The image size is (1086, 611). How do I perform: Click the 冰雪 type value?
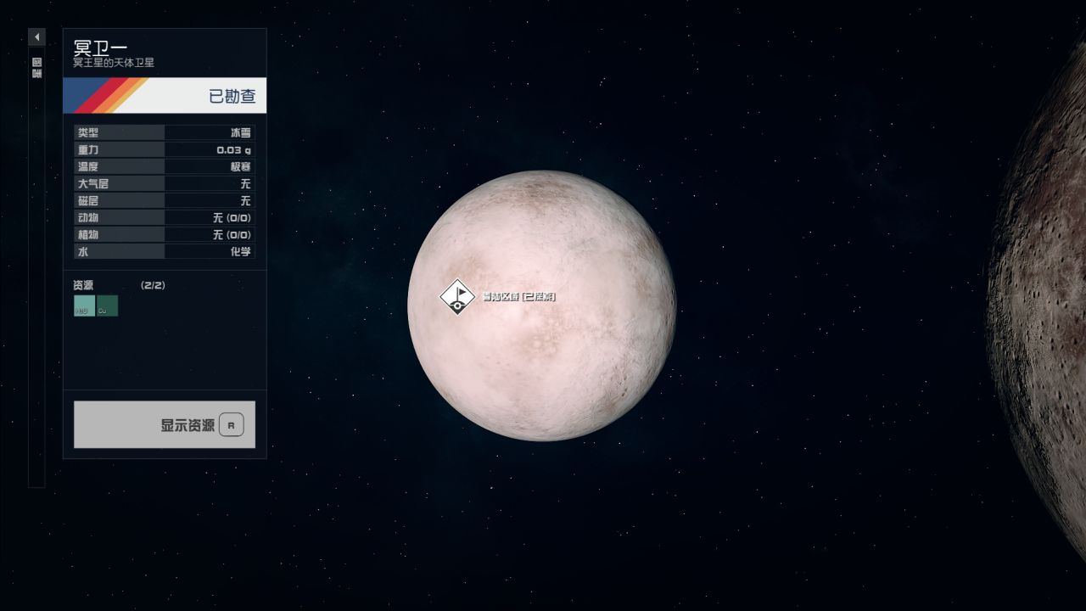pos(241,132)
